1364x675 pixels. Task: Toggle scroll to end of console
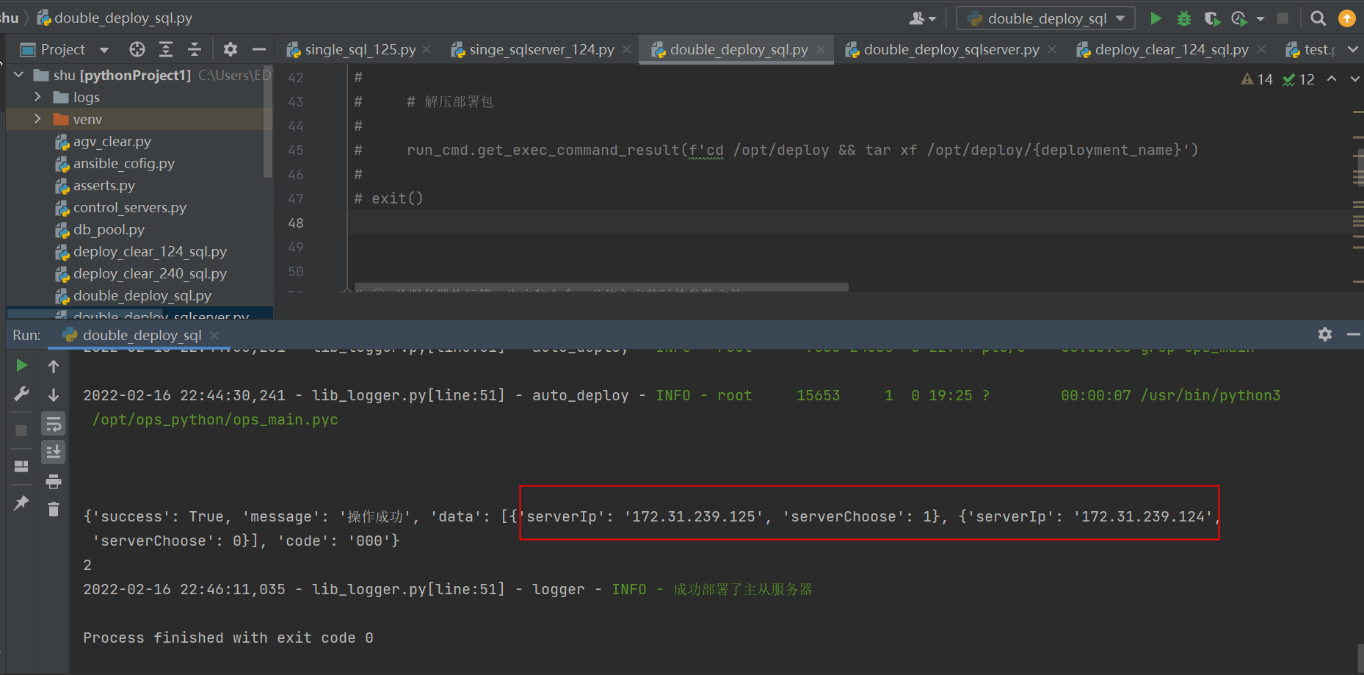pos(54,452)
